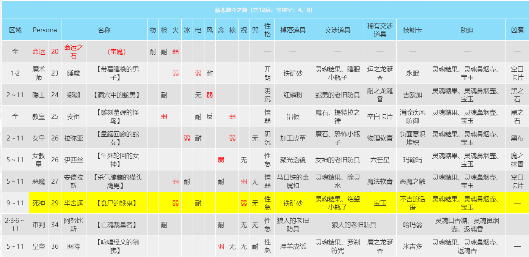The height and width of the screenshot is (257, 529).
Task: Select the 图特 name cell
Action: (x=74, y=246)
